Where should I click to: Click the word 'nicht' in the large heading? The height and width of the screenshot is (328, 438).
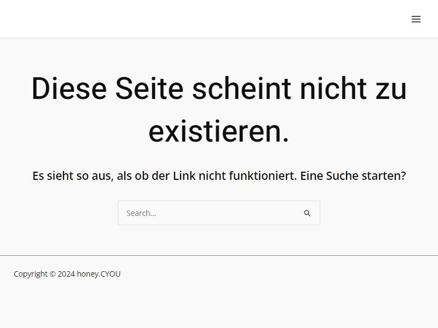(x=333, y=89)
